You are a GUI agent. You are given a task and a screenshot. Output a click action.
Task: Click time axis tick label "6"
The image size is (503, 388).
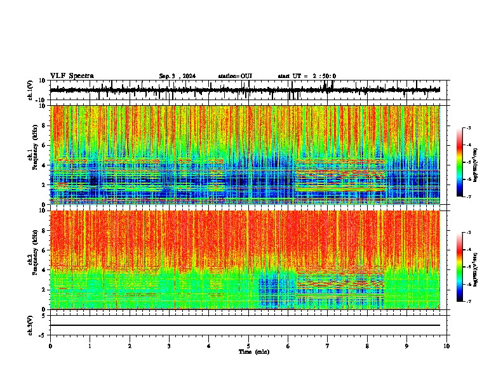pos(288,346)
